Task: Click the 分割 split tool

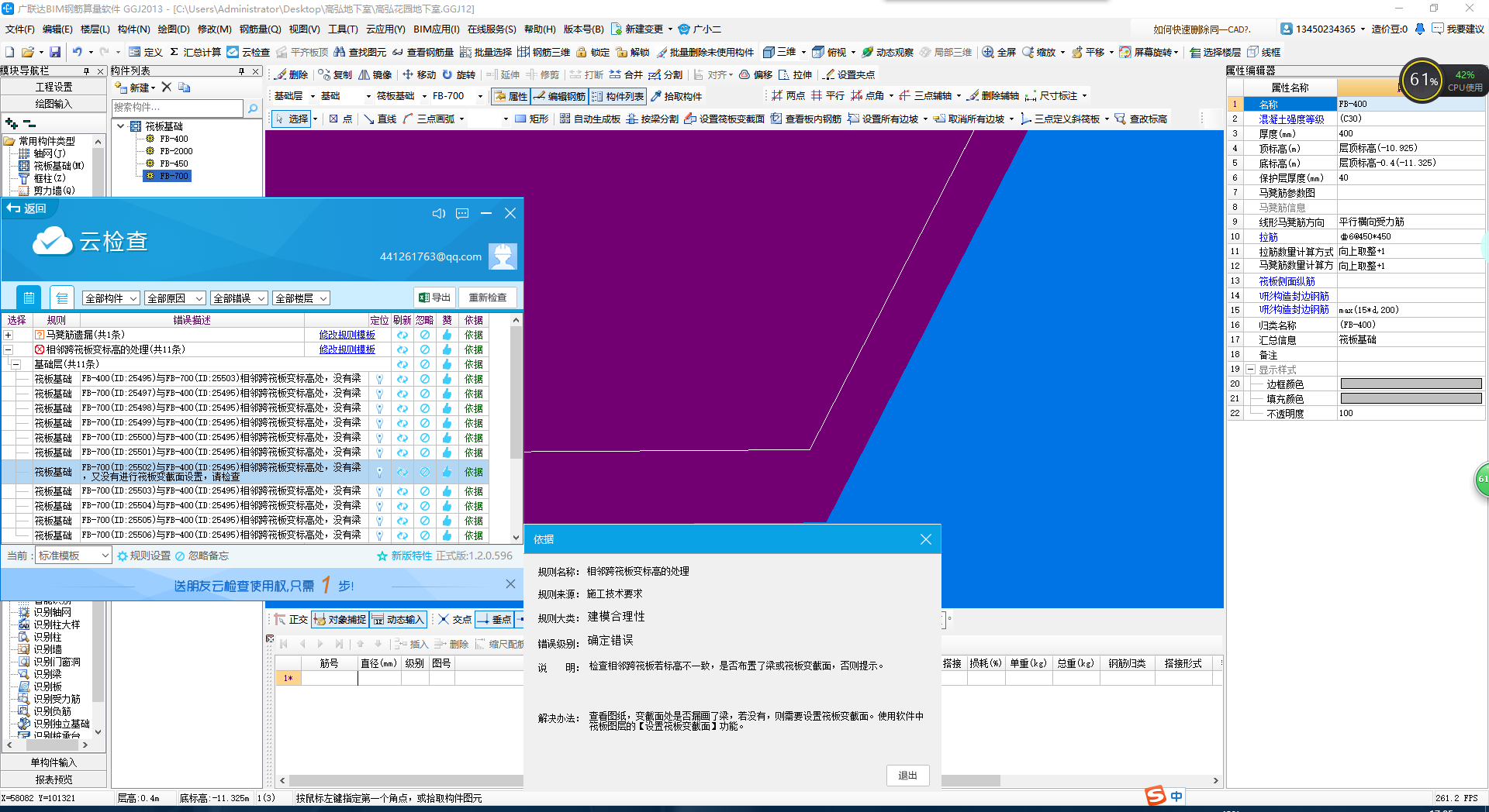Action: 665,74
